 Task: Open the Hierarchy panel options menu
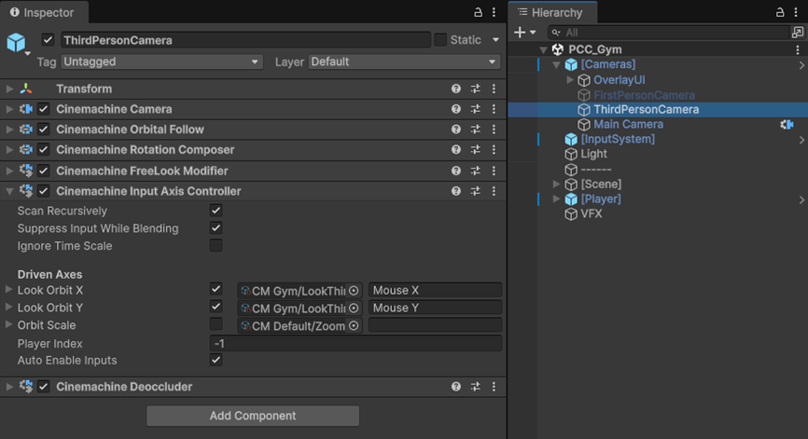click(797, 12)
